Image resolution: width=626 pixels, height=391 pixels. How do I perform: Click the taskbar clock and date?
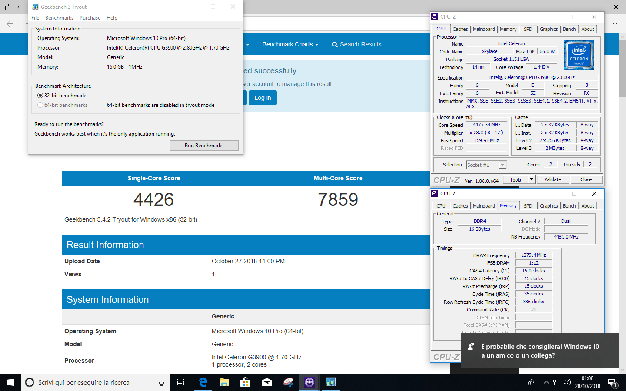pos(587,382)
